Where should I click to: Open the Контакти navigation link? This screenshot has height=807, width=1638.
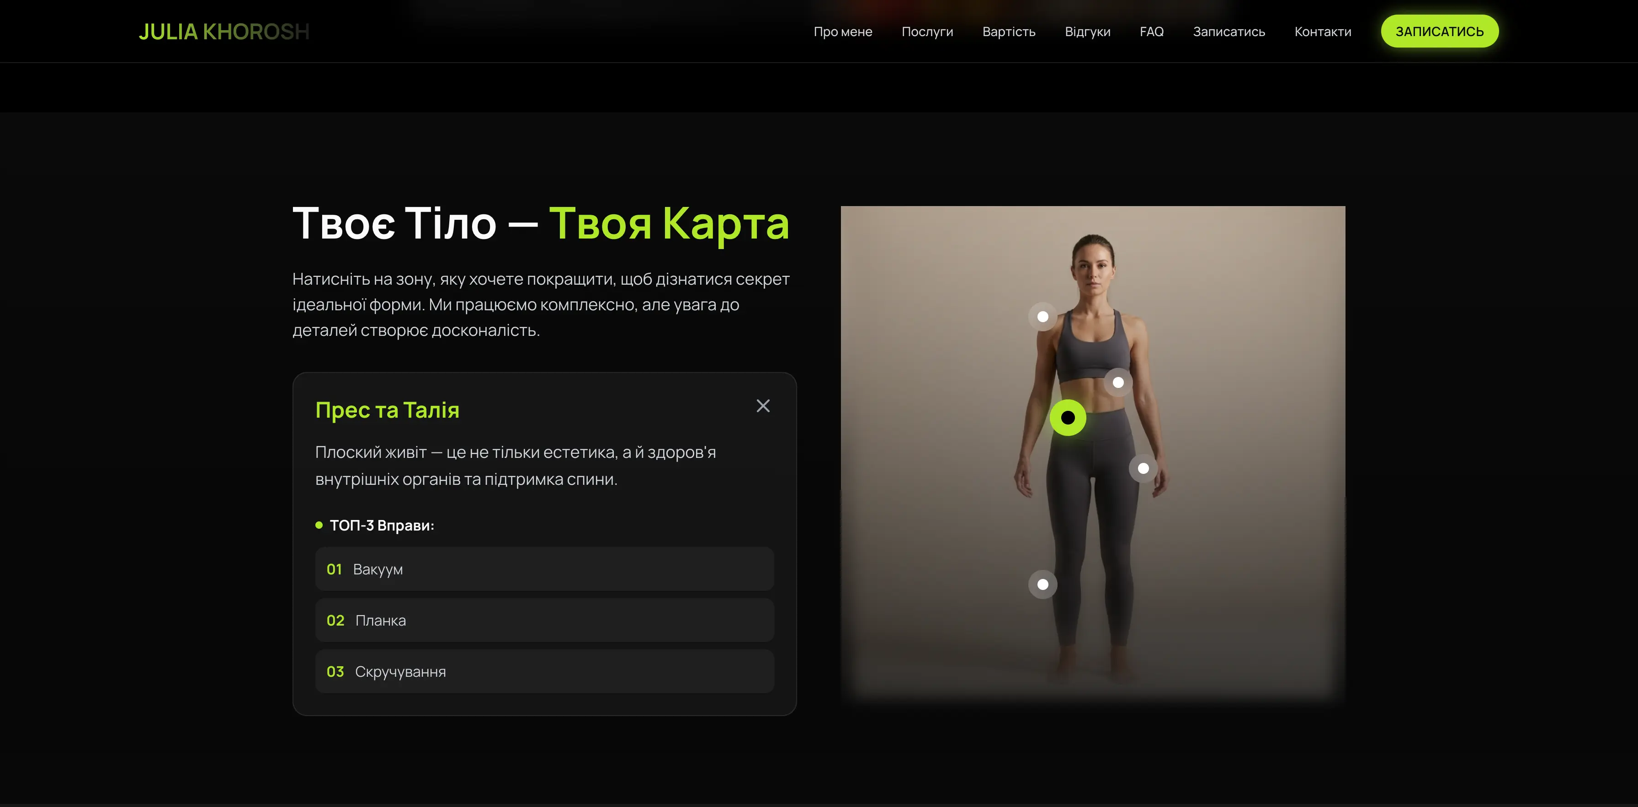point(1323,31)
